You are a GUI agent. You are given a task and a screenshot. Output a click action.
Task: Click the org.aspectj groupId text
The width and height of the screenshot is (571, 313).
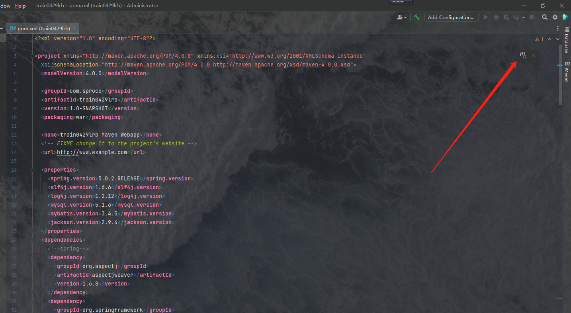(100, 266)
